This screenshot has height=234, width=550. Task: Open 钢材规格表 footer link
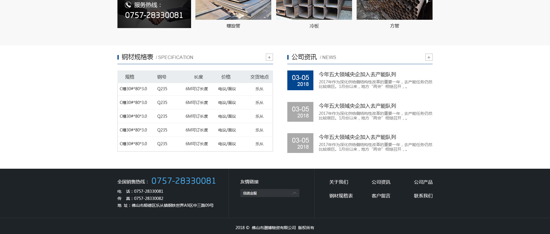click(341, 196)
